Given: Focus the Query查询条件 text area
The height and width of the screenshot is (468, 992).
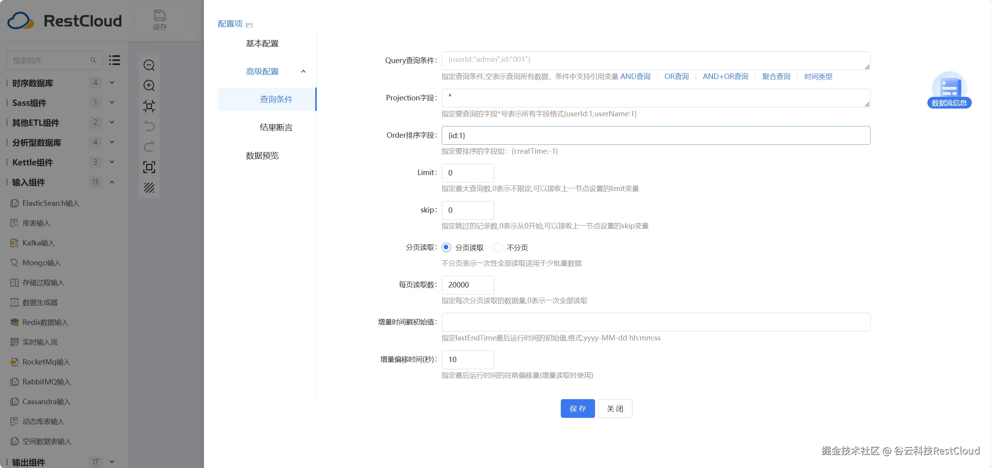Looking at the screenshot, I should (x=656, y=61).
